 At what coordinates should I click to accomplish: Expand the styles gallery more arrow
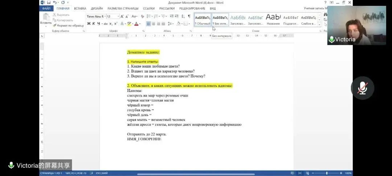point(319,25)
